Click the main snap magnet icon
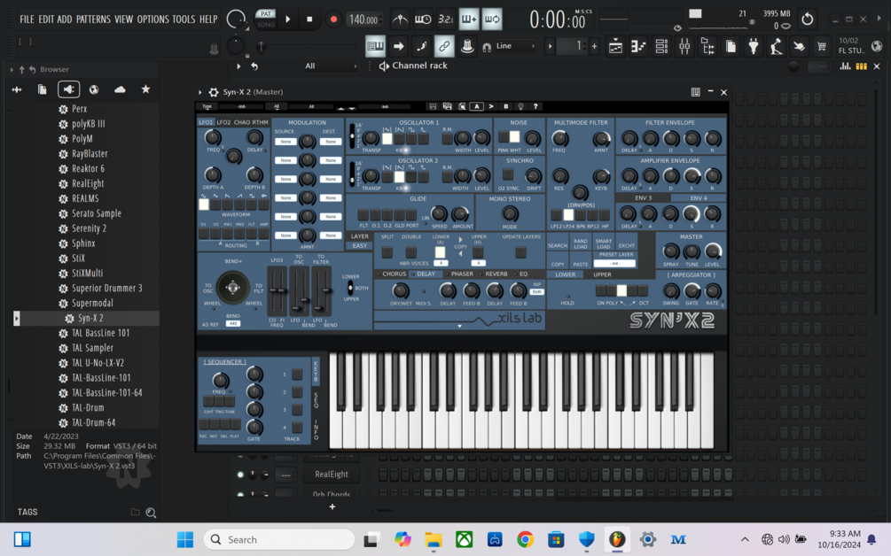The height and width of the screenshot is (556, 891). pos(487,48)
